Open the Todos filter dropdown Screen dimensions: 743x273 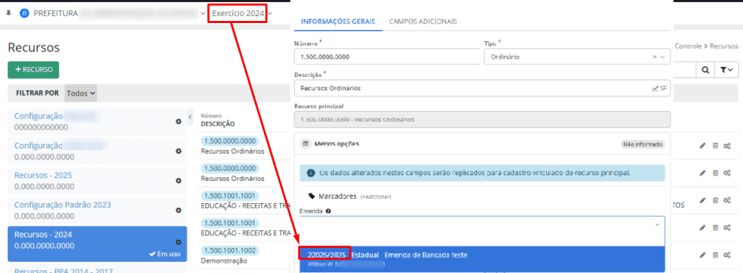[x=81, y=94]
